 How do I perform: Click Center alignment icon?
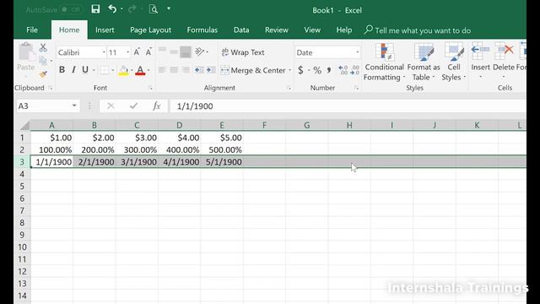tap(174, 70)
